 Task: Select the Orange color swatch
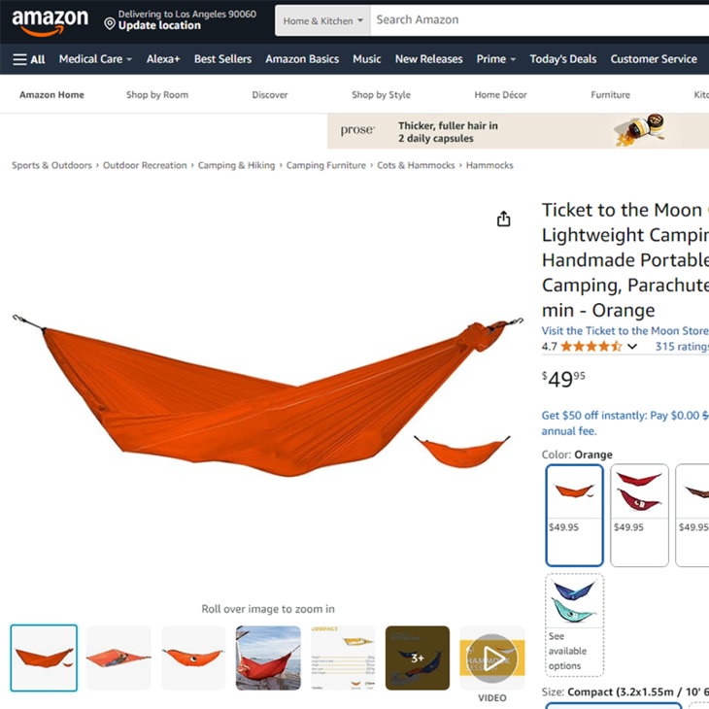(574, 515)
